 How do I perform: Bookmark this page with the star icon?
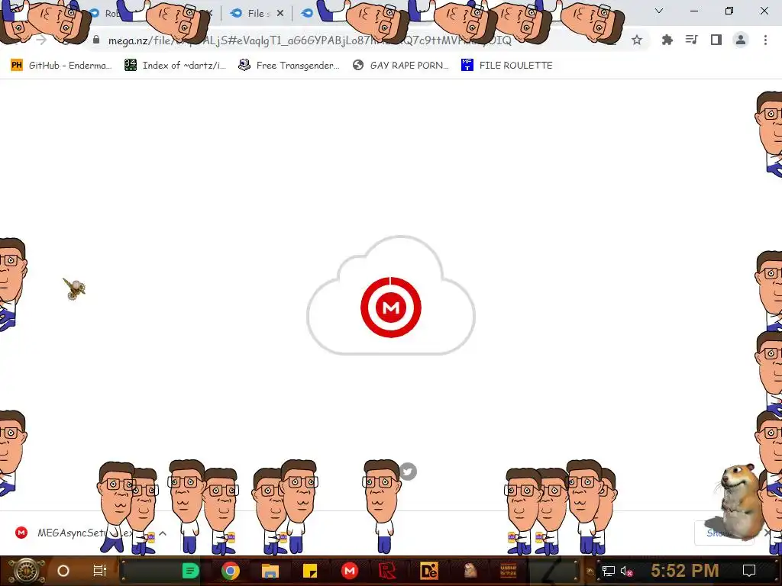point(637,40)
